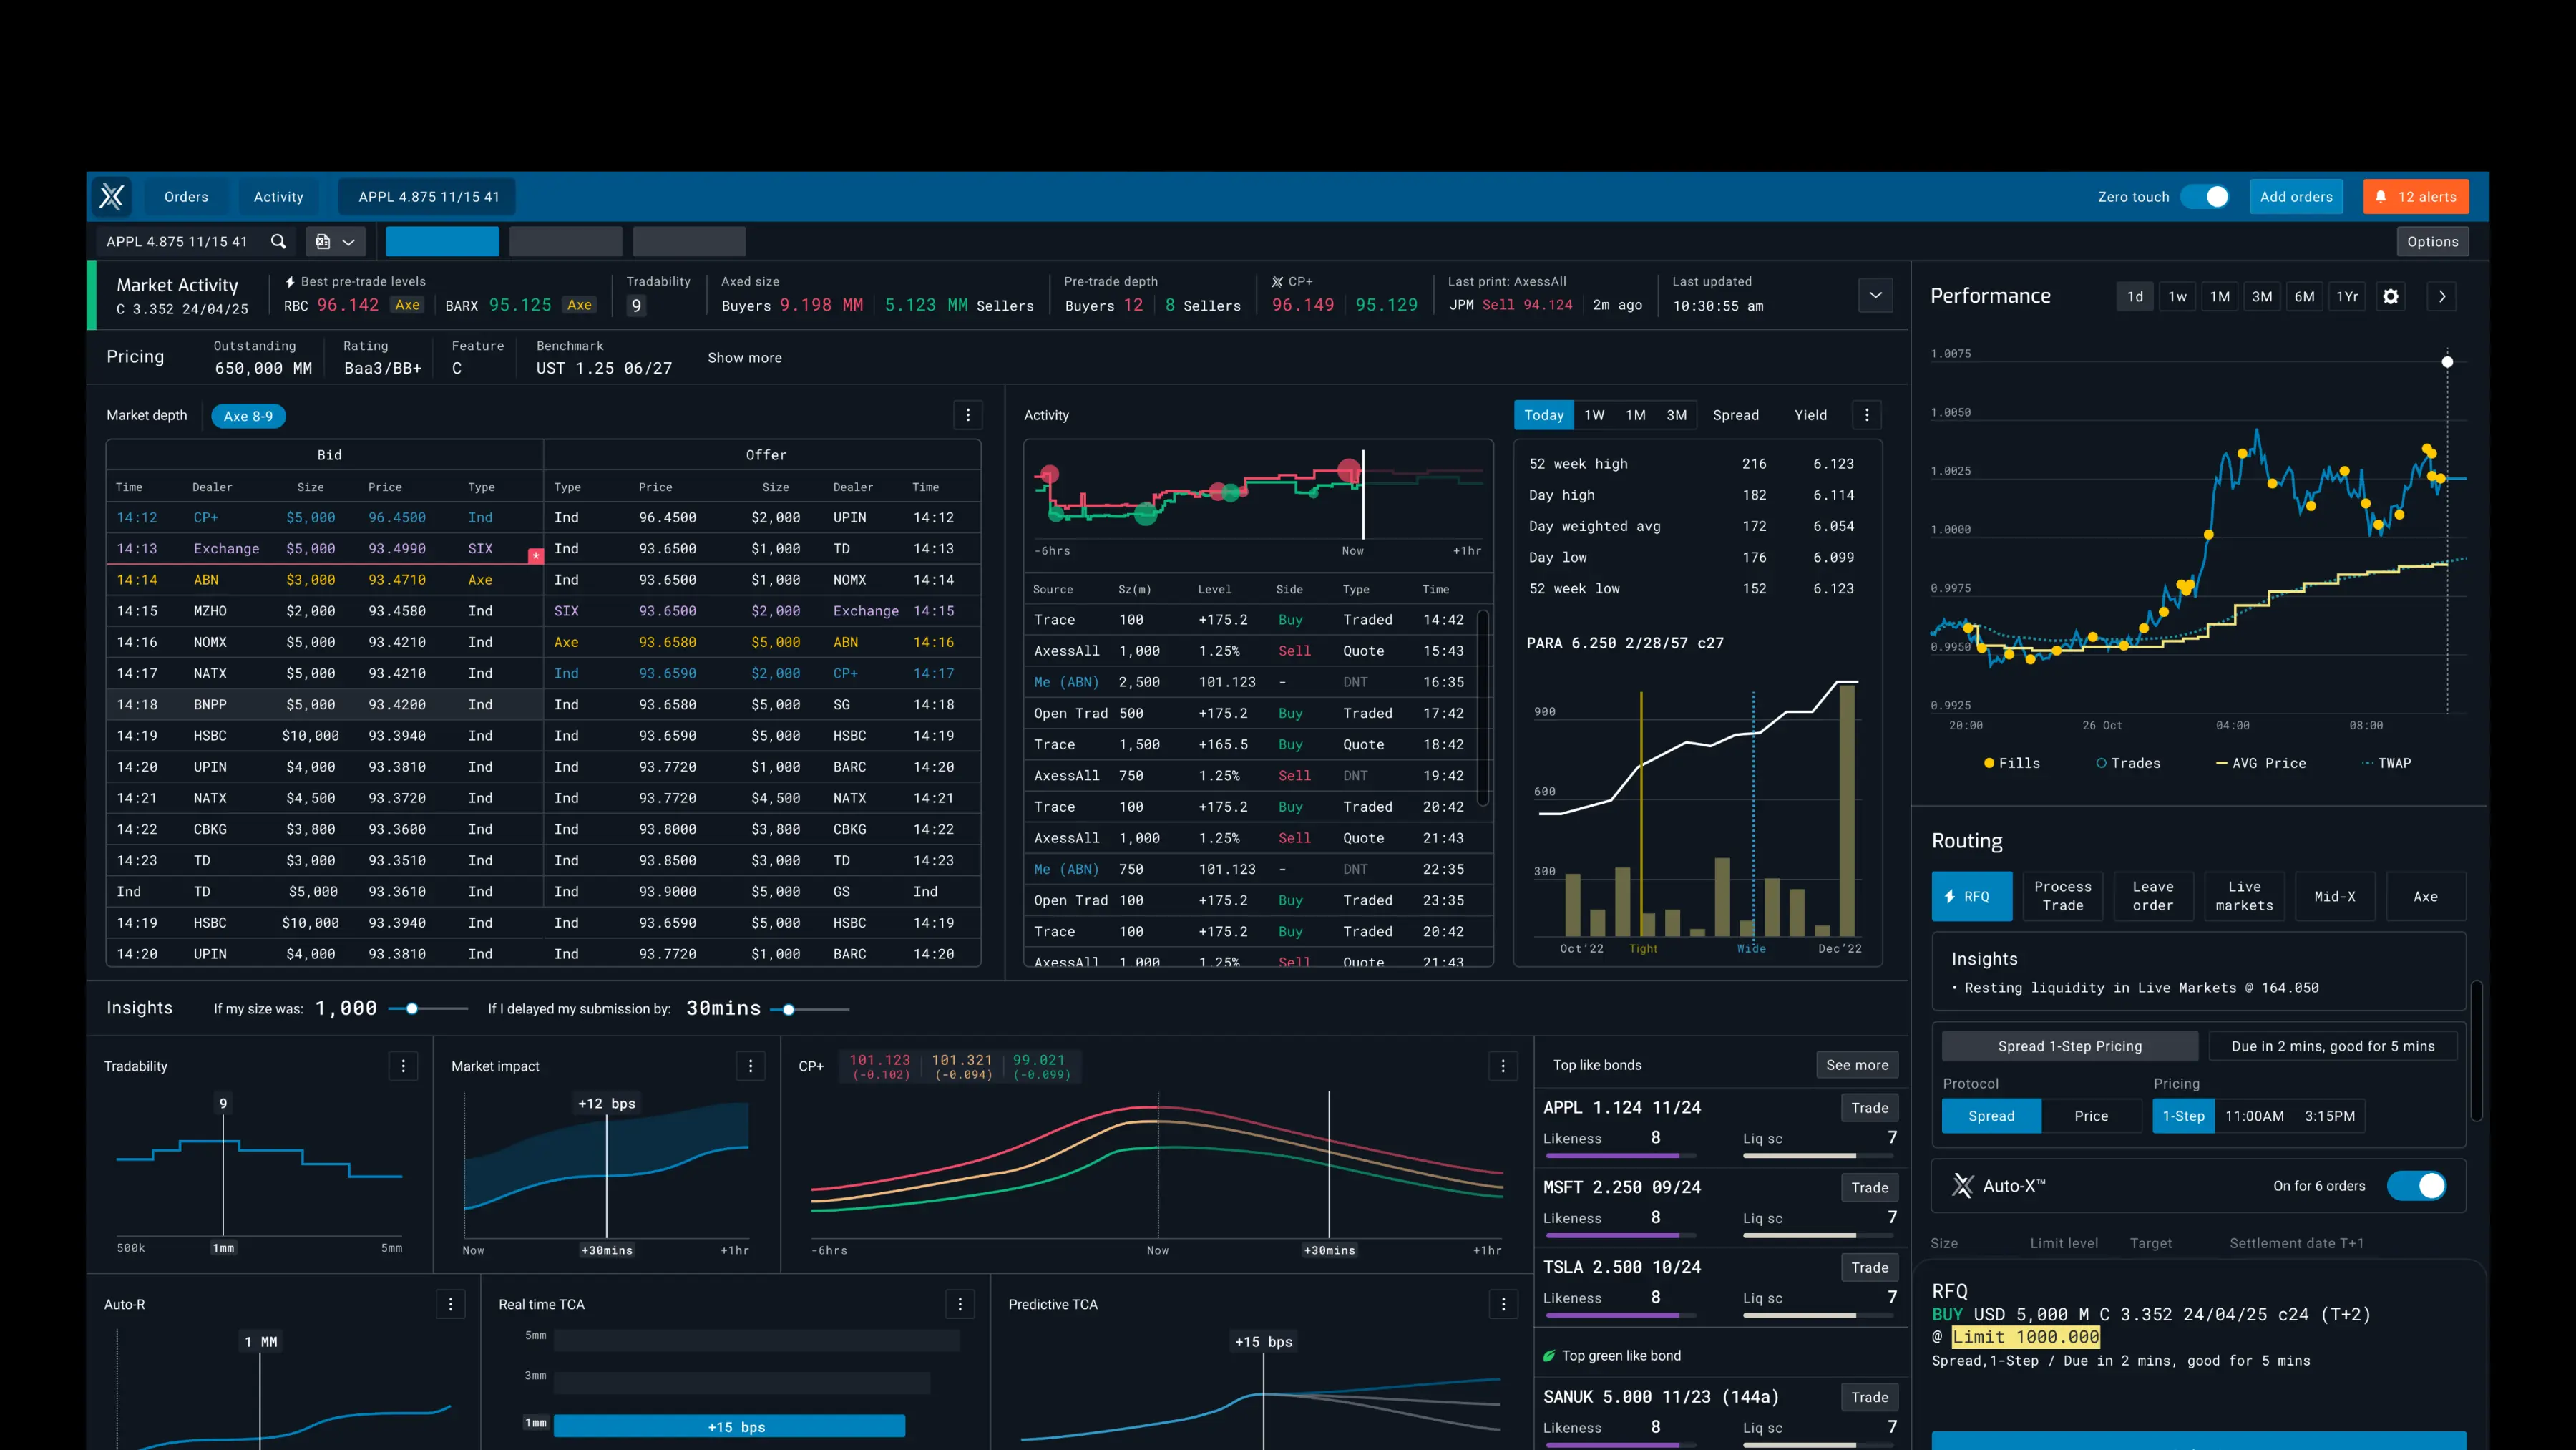Open Activity panel three-dot menu
The image size is (2576, 1450).
click(x=1866, y=415)
